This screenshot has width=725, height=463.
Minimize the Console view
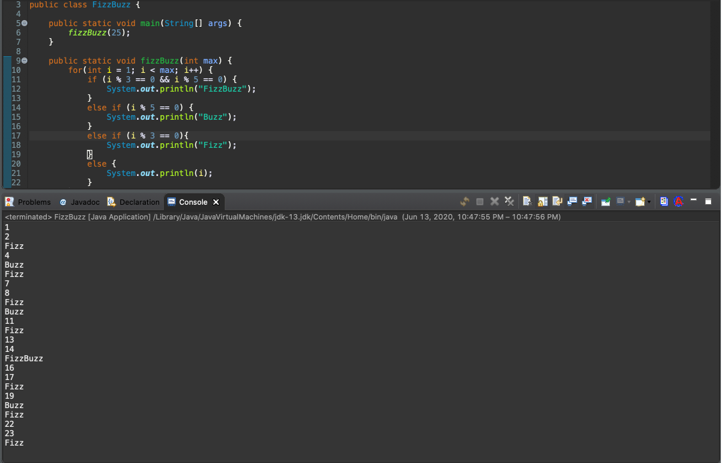coord(694,201)
